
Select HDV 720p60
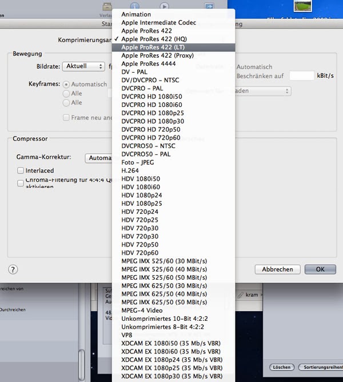(173, 253)
